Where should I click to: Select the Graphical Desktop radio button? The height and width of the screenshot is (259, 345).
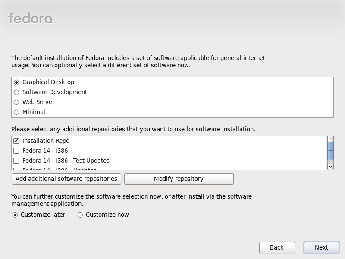click(x=16, y=82)
